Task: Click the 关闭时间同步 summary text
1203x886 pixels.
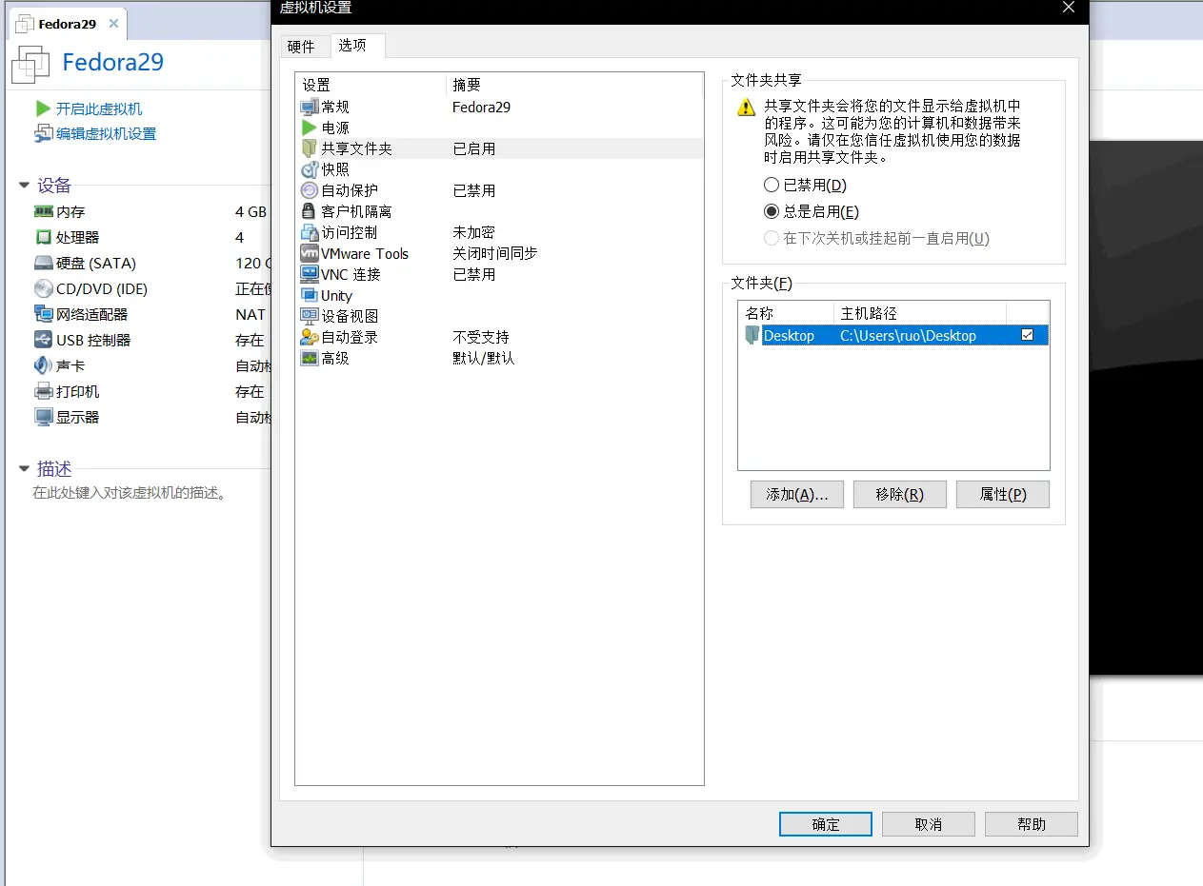Action: coord(495,253)
